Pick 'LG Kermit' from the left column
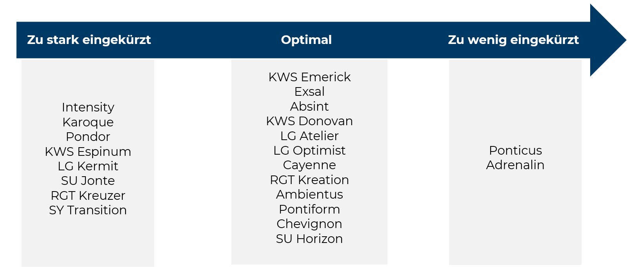 tap(88, 166)
